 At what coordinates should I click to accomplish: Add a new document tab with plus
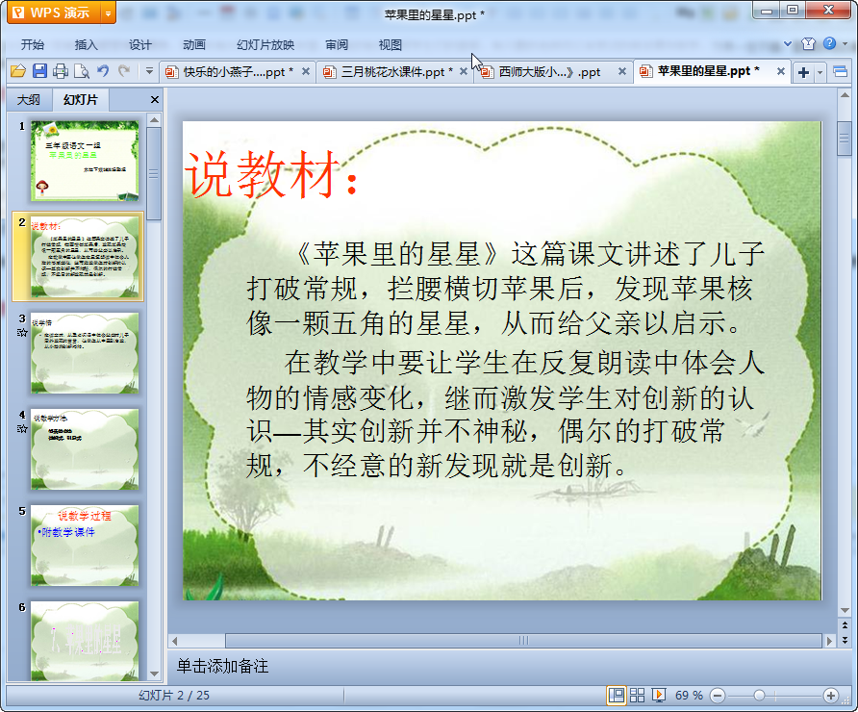click(x=803, y=72)
